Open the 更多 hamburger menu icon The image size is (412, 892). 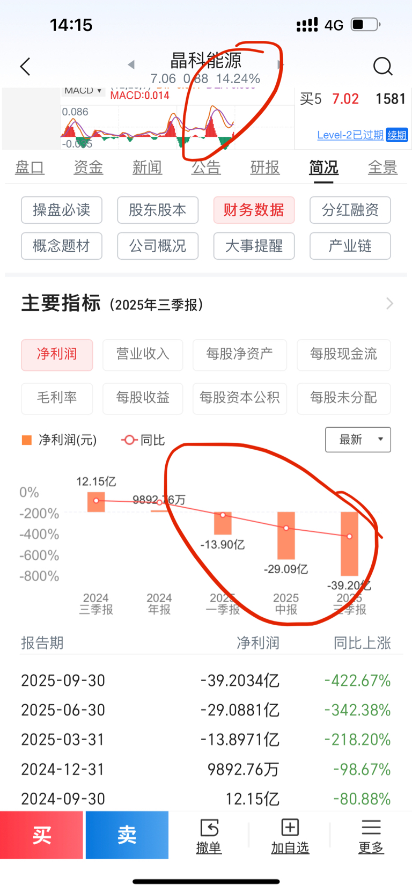[371, 836]
